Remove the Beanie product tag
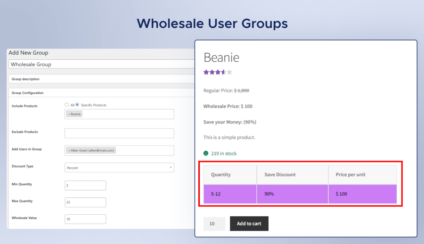The image size is (424, 244). point(69,114)
